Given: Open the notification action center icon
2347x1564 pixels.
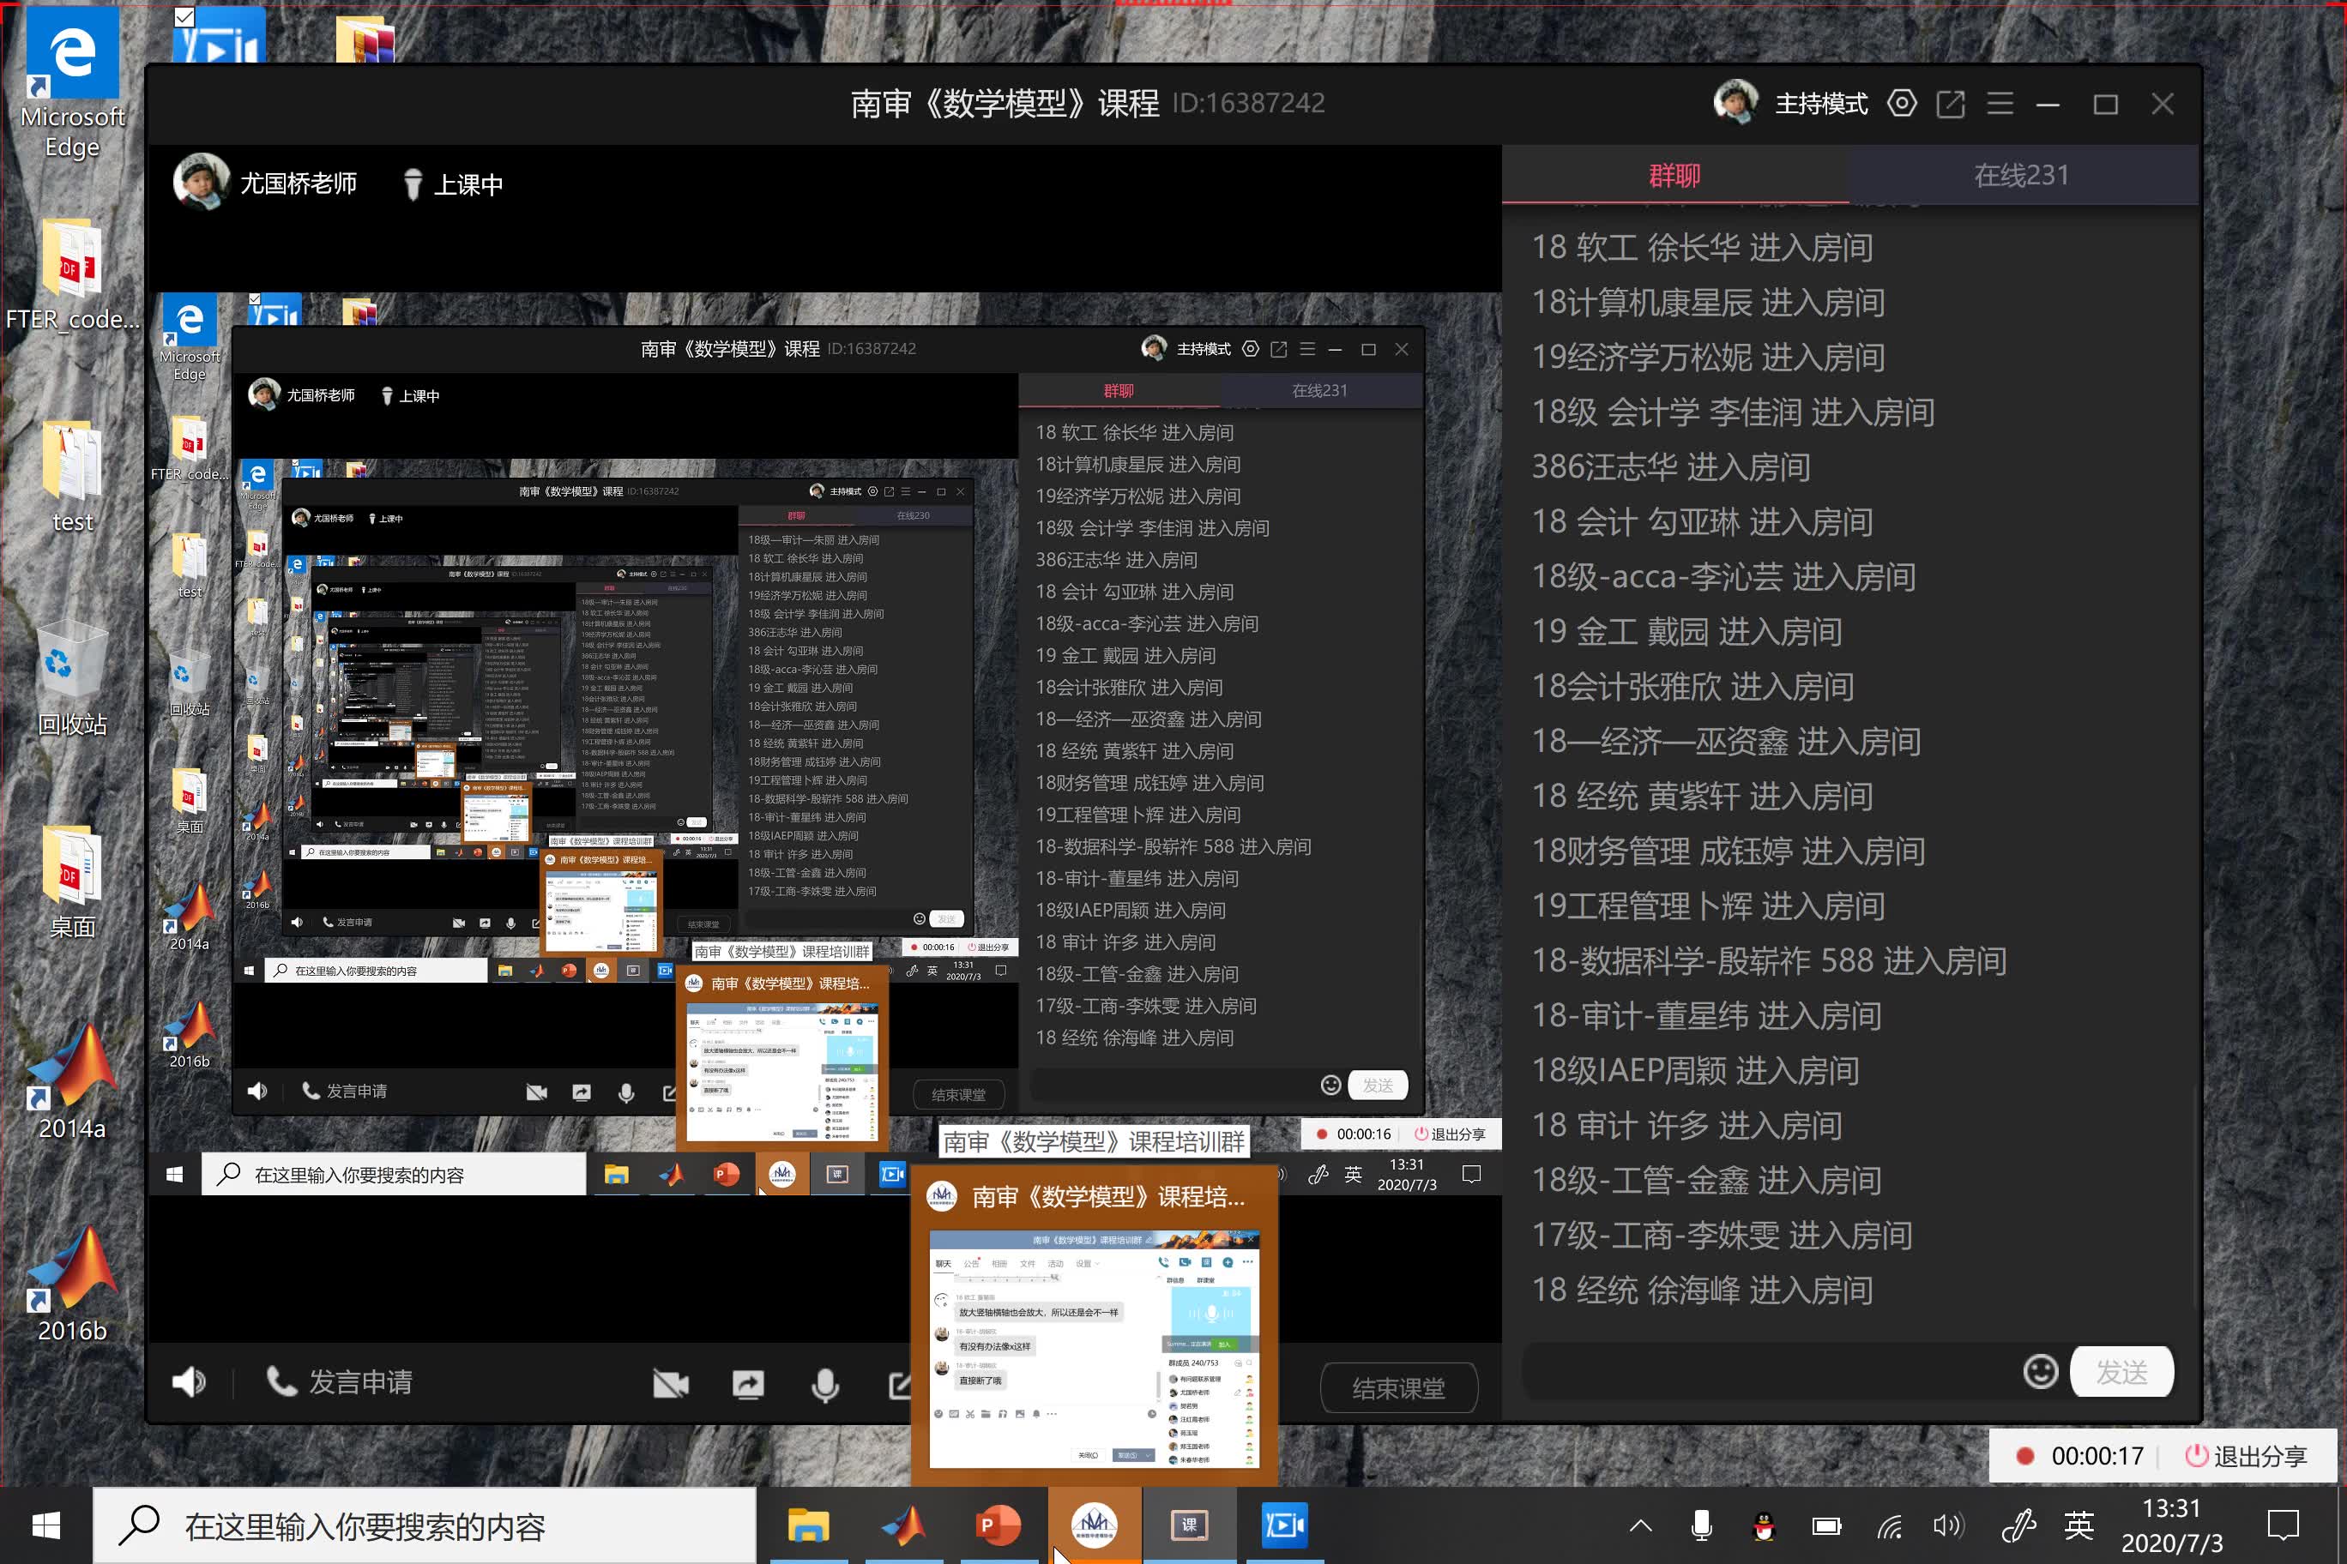Looking at the screenshot, I should click(x=2284, y=1525).
